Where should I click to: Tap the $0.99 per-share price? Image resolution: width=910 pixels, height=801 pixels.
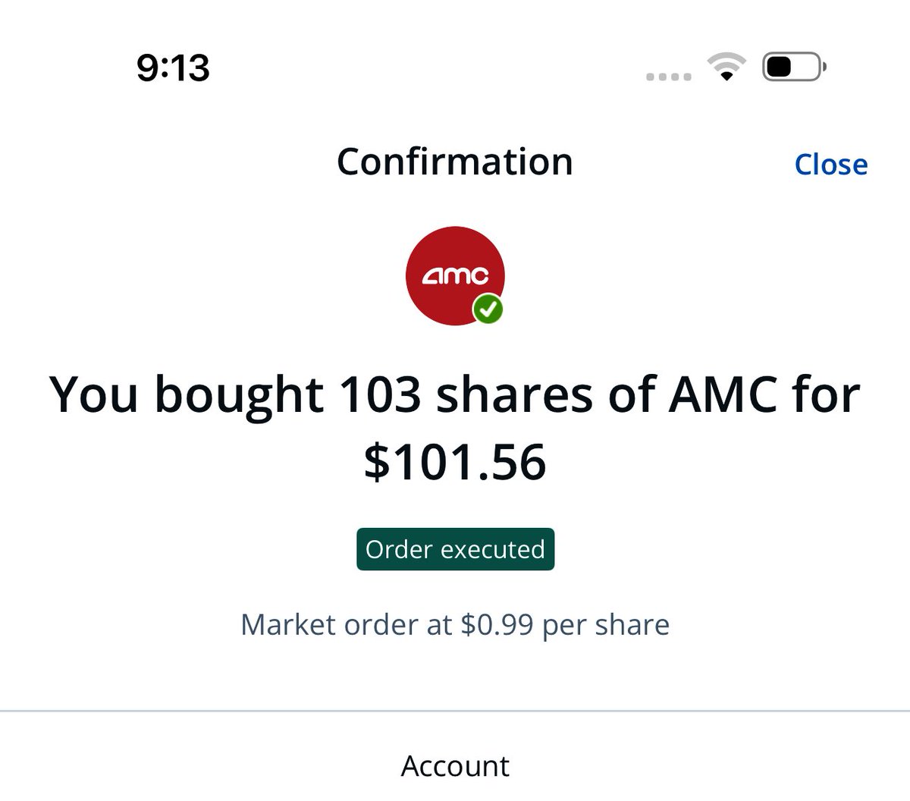(497, 625)
